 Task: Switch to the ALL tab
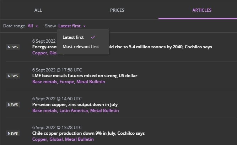tap(38, 10)
